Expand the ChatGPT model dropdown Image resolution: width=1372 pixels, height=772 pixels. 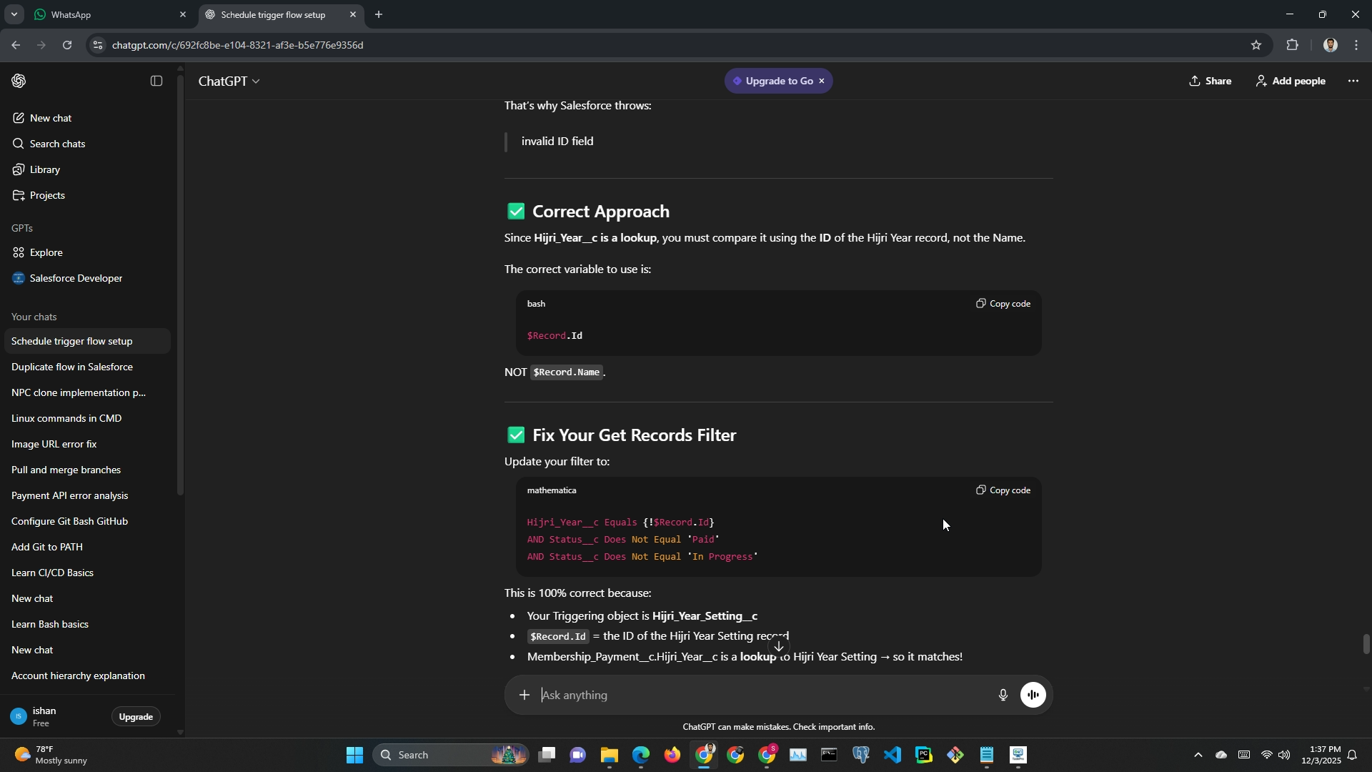pos(229,81)
